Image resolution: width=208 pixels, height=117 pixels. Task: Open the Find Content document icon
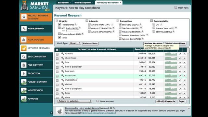click(x=24, y=65)
